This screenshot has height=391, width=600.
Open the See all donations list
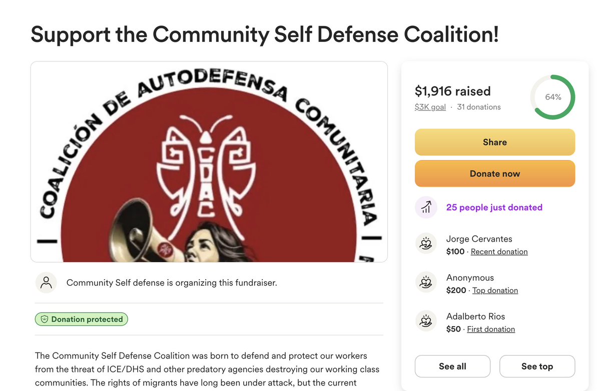pyautogui.click(x=452, y=366)
